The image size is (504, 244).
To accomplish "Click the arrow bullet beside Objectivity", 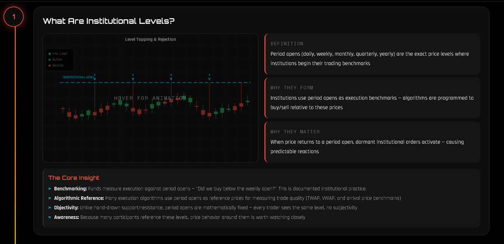I will point(50,208).
